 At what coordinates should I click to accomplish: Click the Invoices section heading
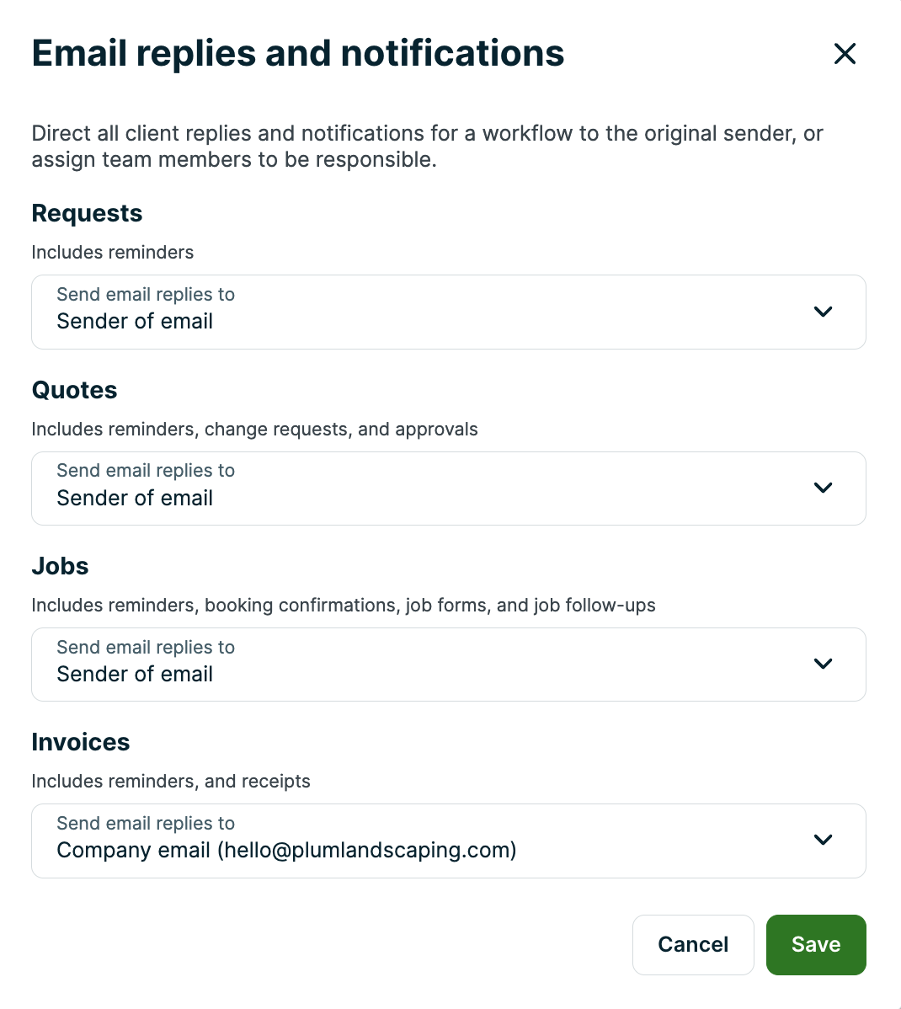(x=81, y=743)
